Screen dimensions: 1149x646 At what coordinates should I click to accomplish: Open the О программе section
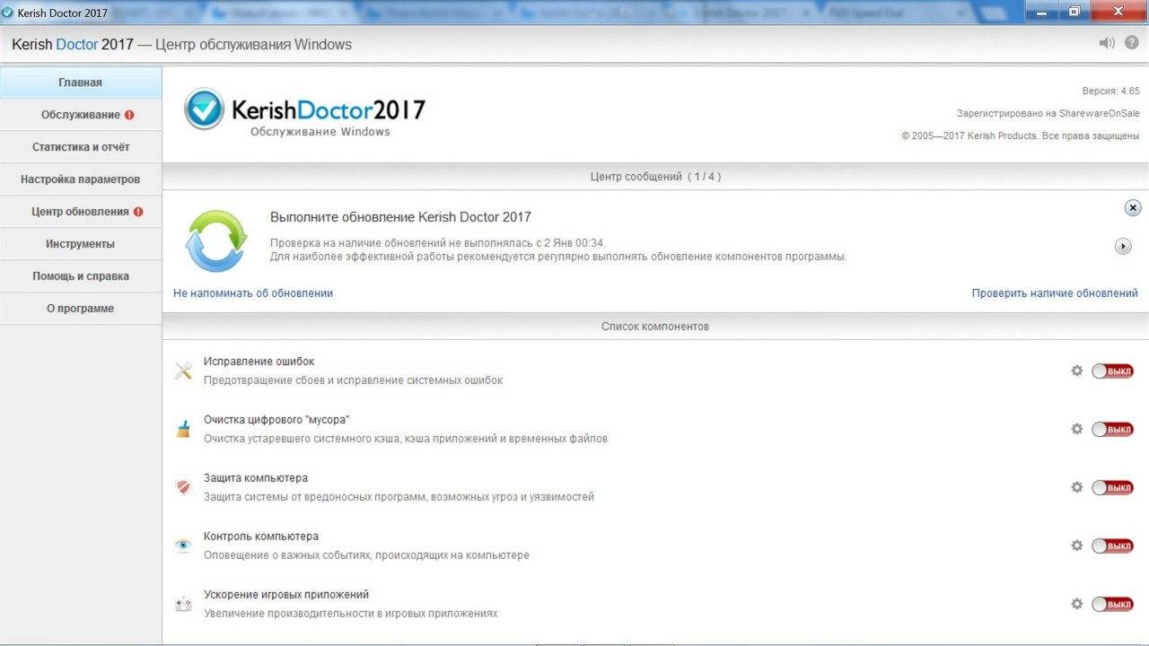(81, 309)
